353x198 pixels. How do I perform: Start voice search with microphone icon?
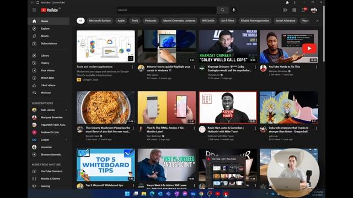tap(234, 10)
